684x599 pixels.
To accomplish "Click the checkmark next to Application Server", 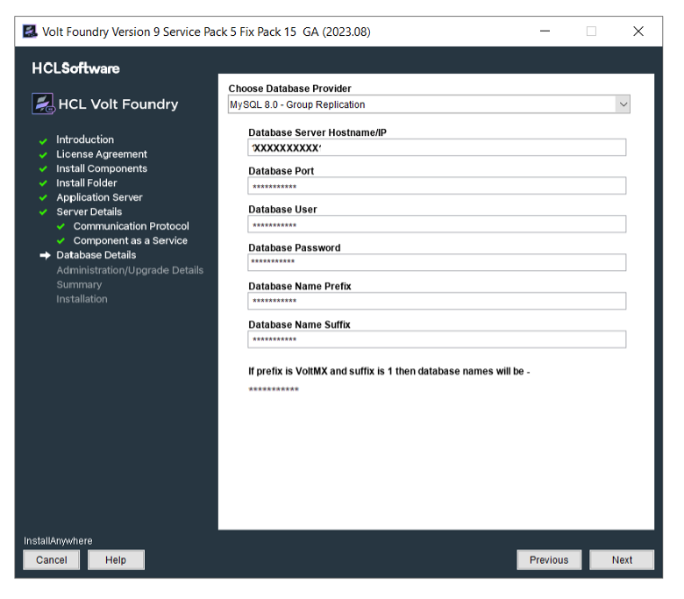I will (x=42, y=198).
